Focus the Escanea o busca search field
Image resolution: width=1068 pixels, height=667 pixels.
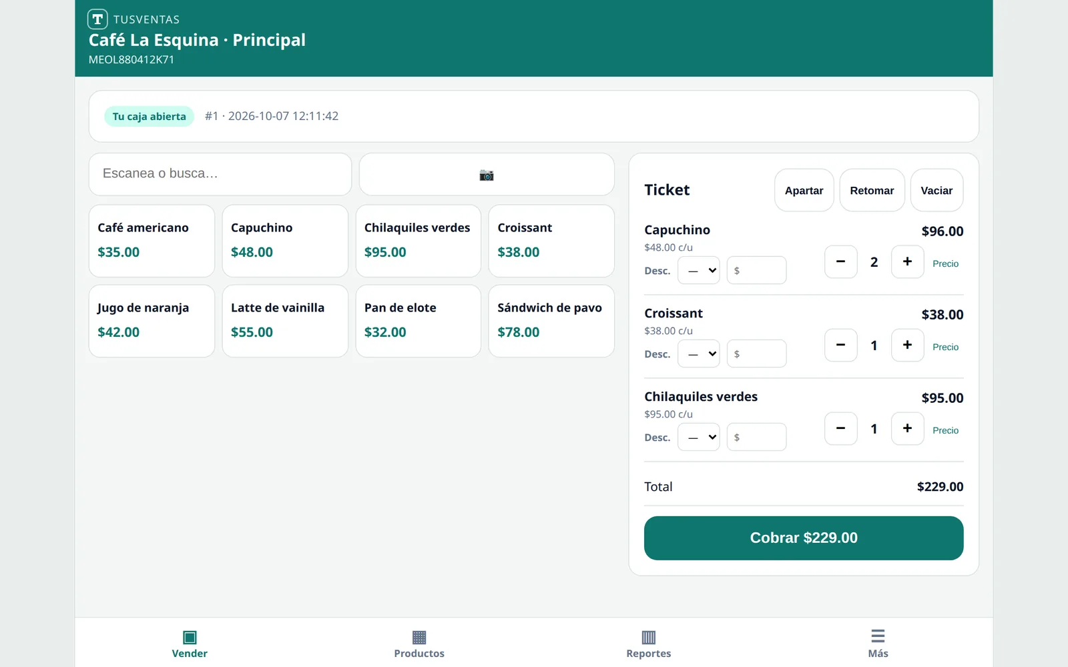pyautogui.click(x=220, y=174)
